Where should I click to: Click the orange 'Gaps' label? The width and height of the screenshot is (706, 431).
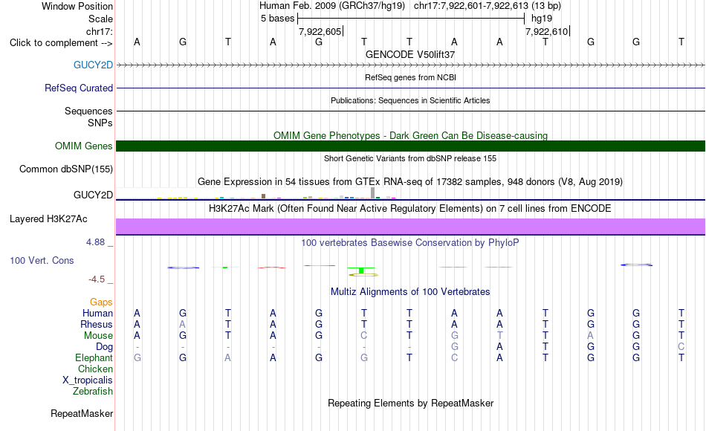[101, 302]
